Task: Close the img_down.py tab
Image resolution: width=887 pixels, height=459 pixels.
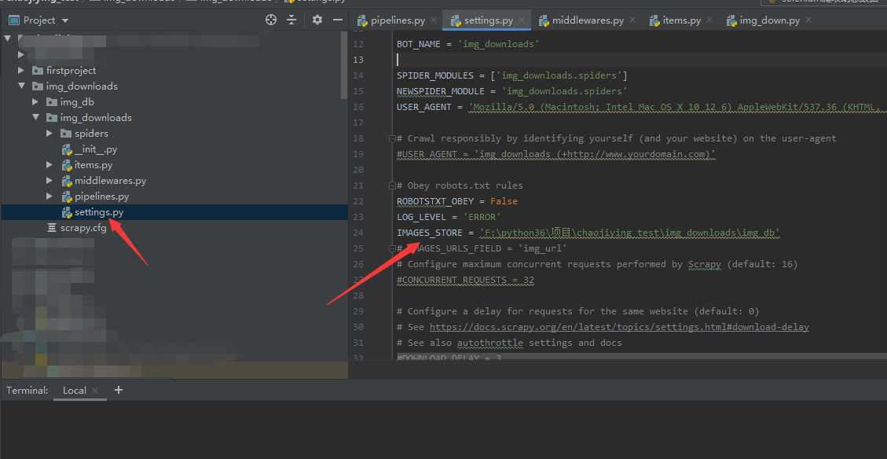Action: tap(808, 20)
